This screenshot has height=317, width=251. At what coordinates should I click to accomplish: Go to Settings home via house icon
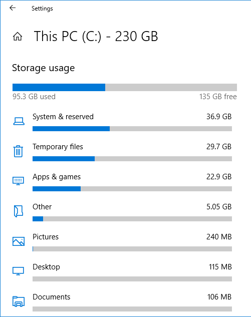(x=18, y=37)
